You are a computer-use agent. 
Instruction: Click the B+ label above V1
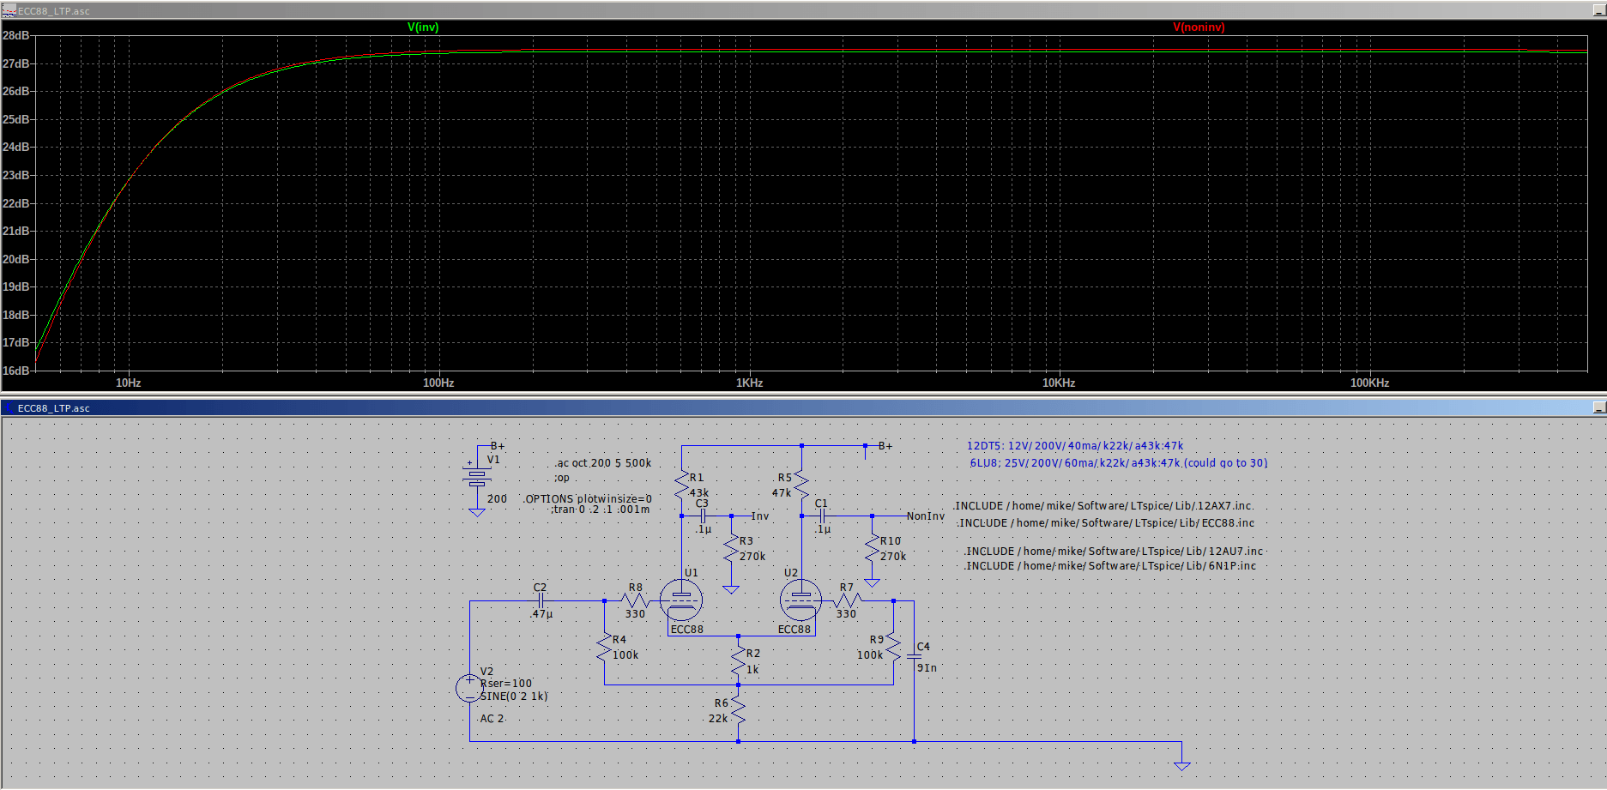pos(498,446)
